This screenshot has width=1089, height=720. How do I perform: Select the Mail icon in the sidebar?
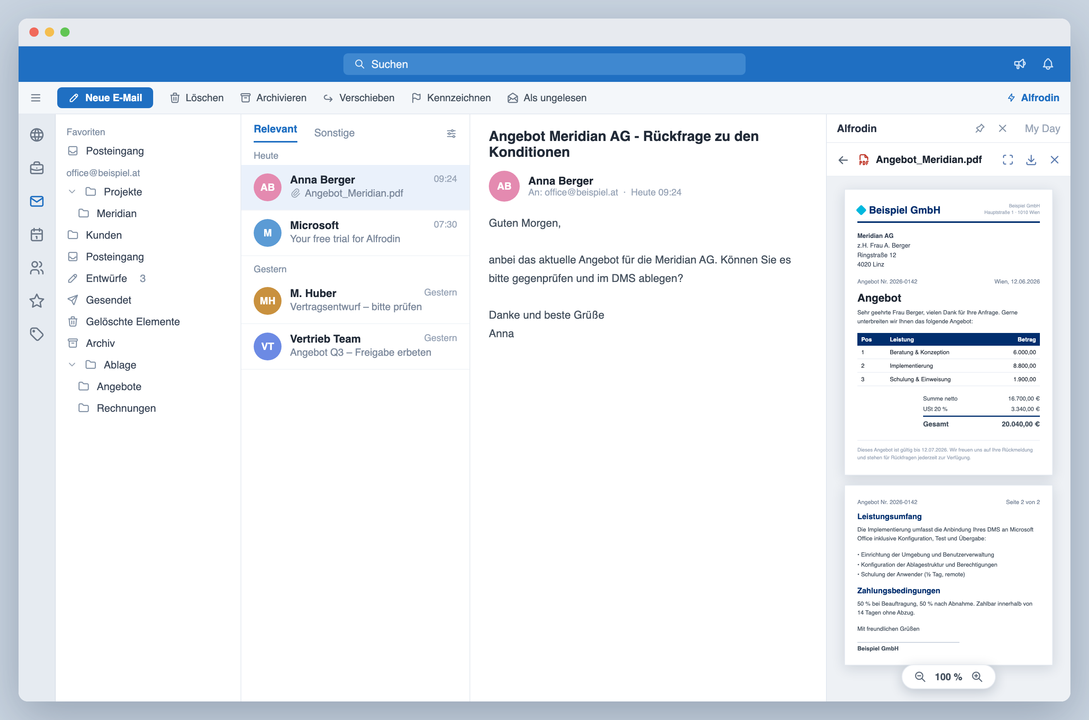(37, 201)
